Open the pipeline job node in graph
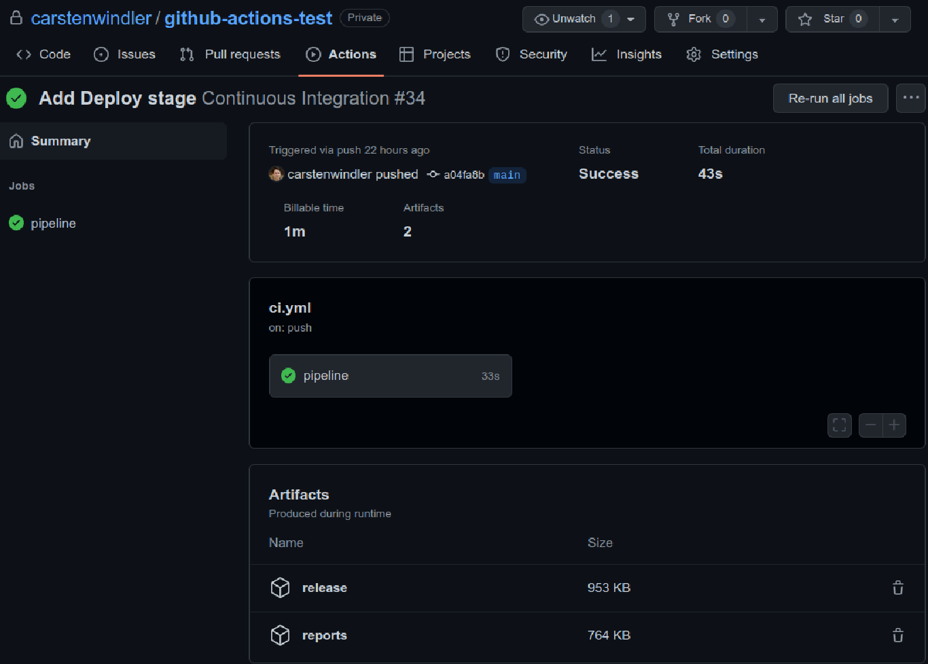Screen dimensions: 928x664 tap(391, 376)
